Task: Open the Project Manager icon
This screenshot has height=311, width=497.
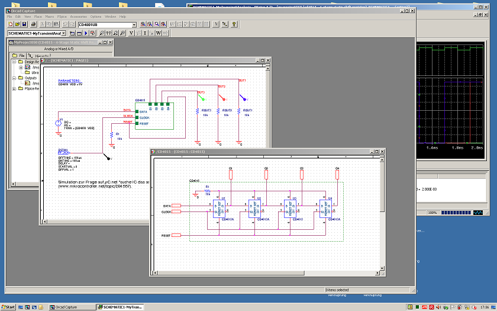Action: tap(225, 24)
